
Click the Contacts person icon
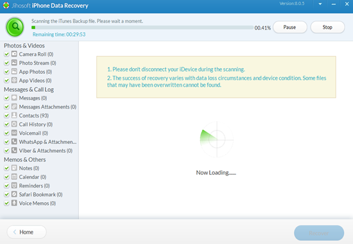(14, 115)
